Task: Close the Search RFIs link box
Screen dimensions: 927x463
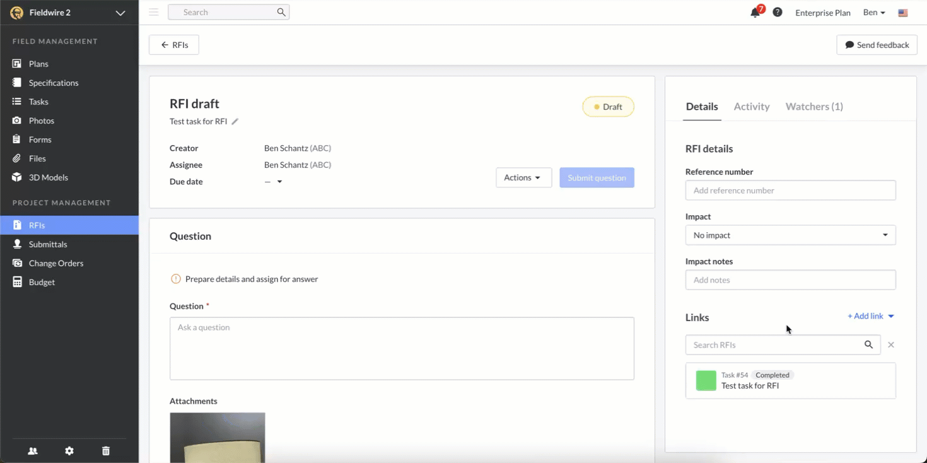Action: pyautogui.click(x=891, y=344)
